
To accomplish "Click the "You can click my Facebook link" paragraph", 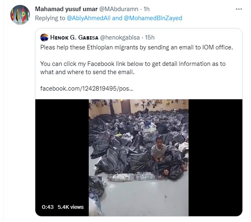I will tap(133, 68).
